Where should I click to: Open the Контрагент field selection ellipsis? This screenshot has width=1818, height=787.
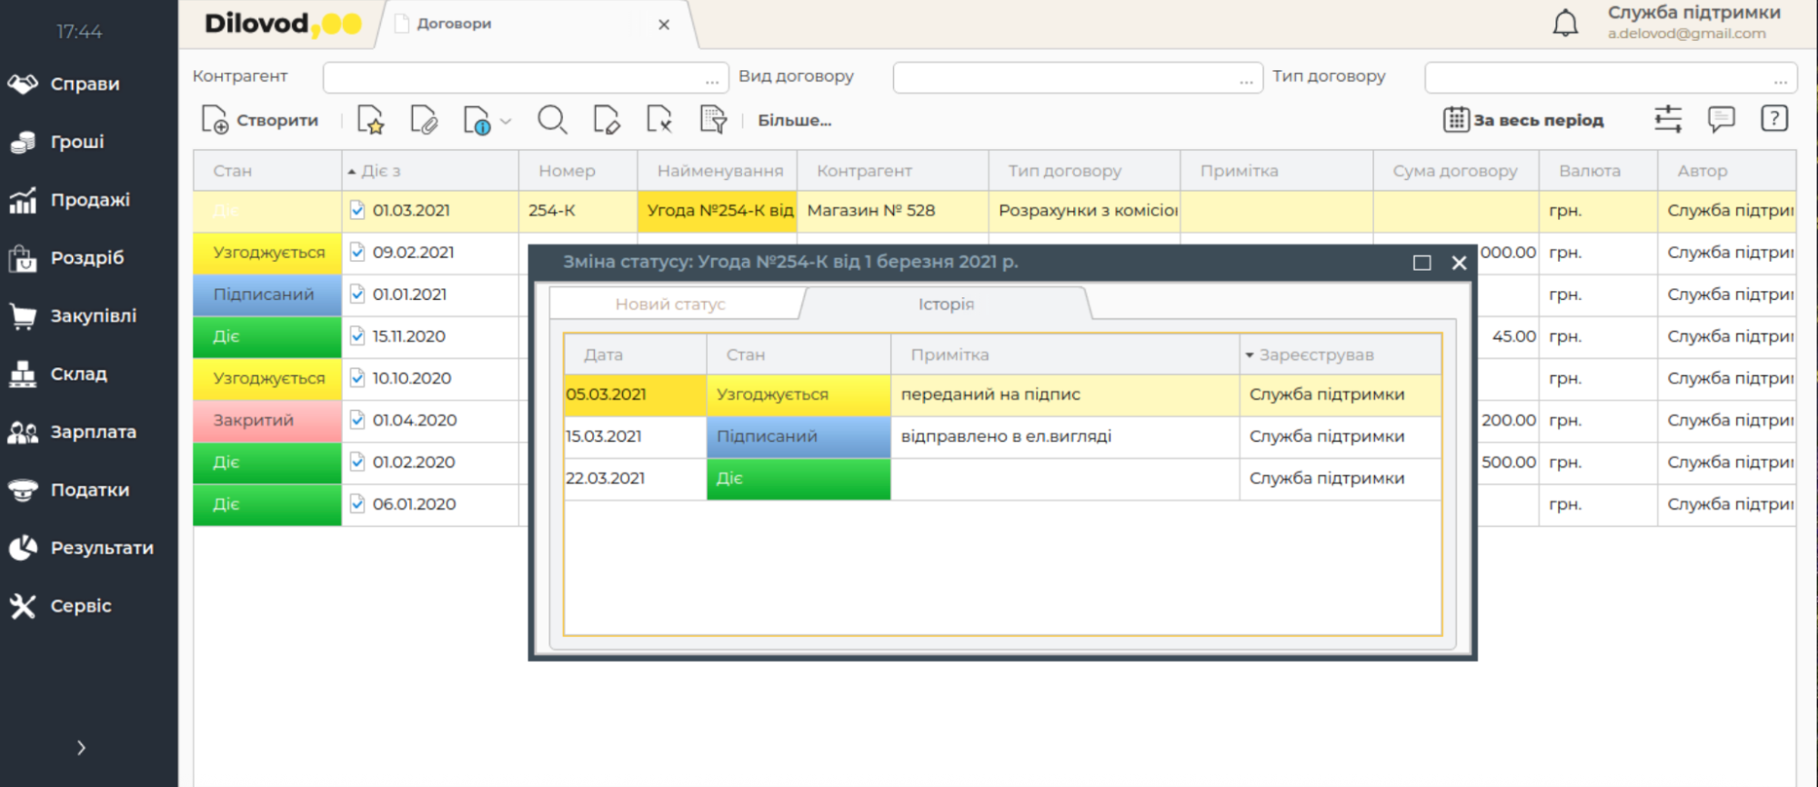click(x=711, y=79)
